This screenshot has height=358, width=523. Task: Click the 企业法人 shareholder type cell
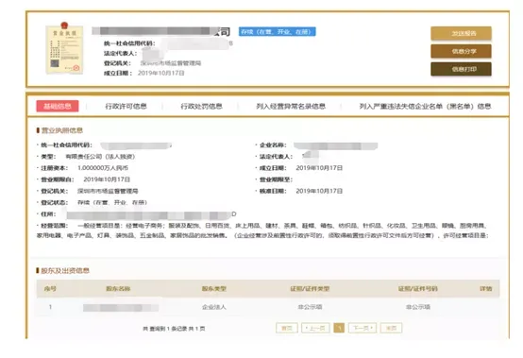213,307
